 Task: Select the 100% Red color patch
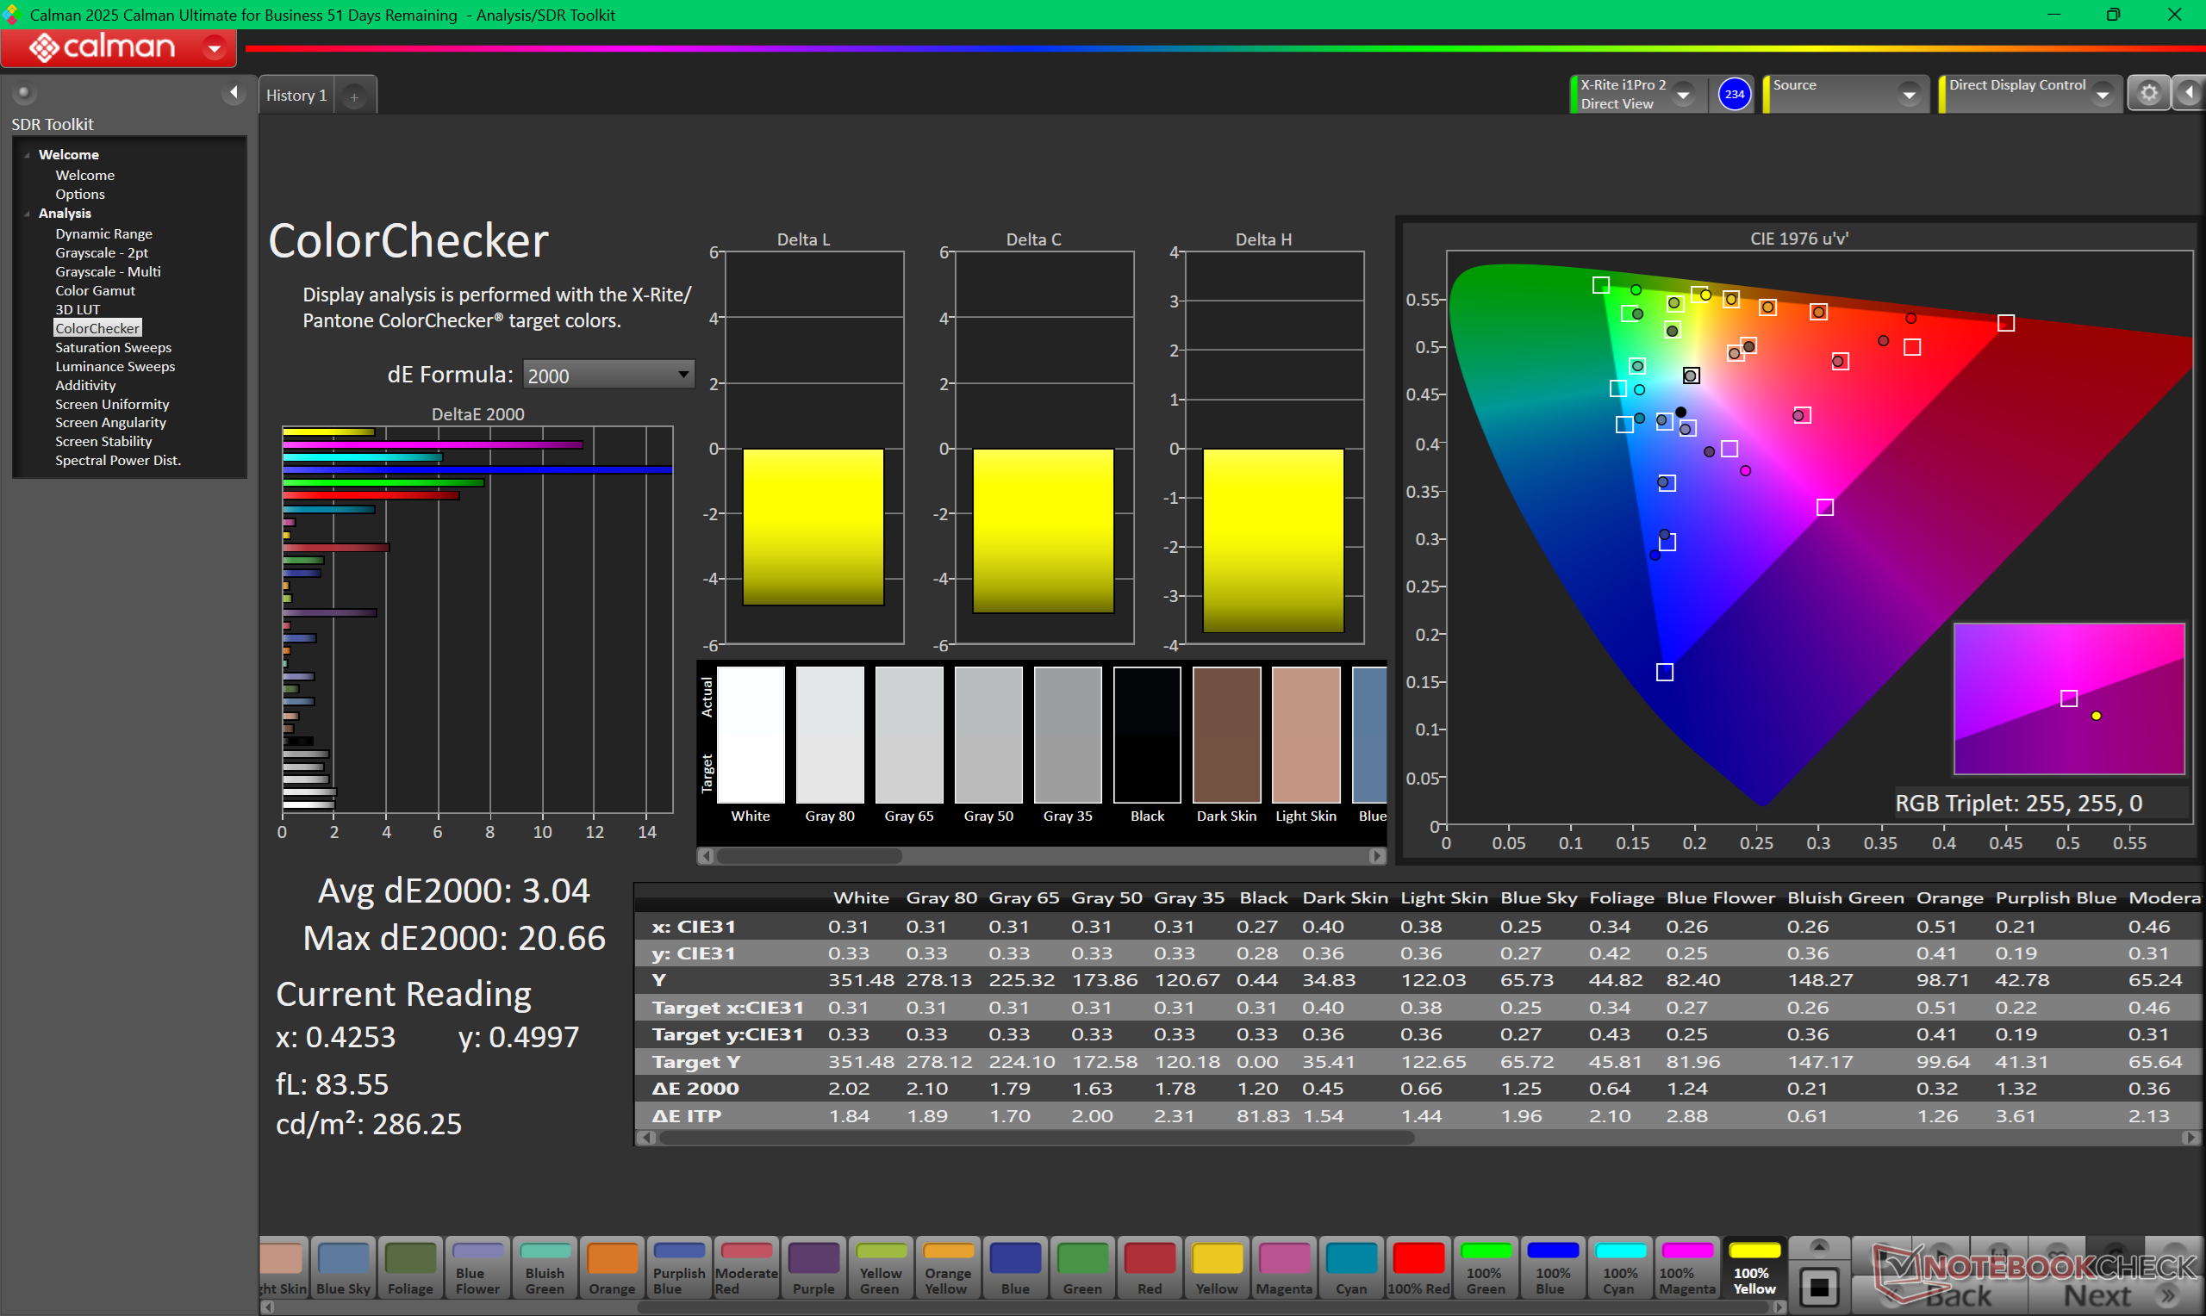(1418, 1267)
